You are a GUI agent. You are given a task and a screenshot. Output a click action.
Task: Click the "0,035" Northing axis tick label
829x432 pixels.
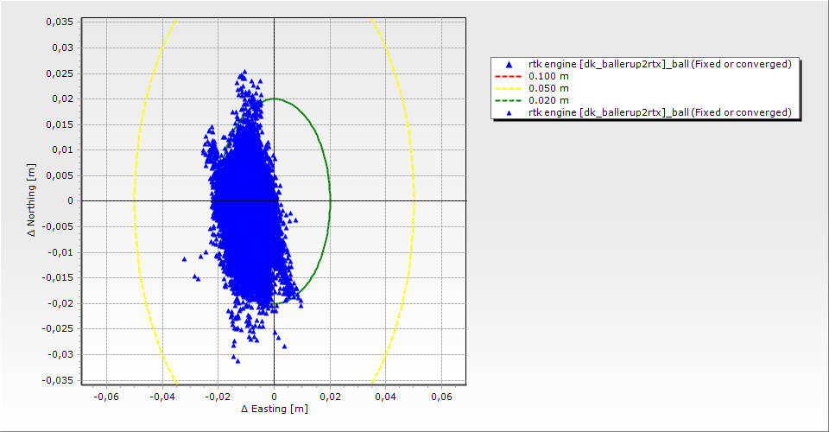(60, 22)
